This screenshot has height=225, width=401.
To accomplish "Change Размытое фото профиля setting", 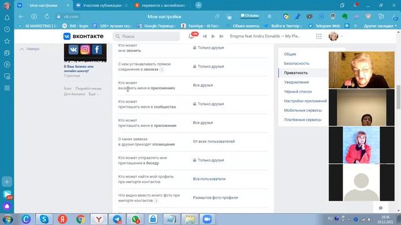I will coord(216,197).
